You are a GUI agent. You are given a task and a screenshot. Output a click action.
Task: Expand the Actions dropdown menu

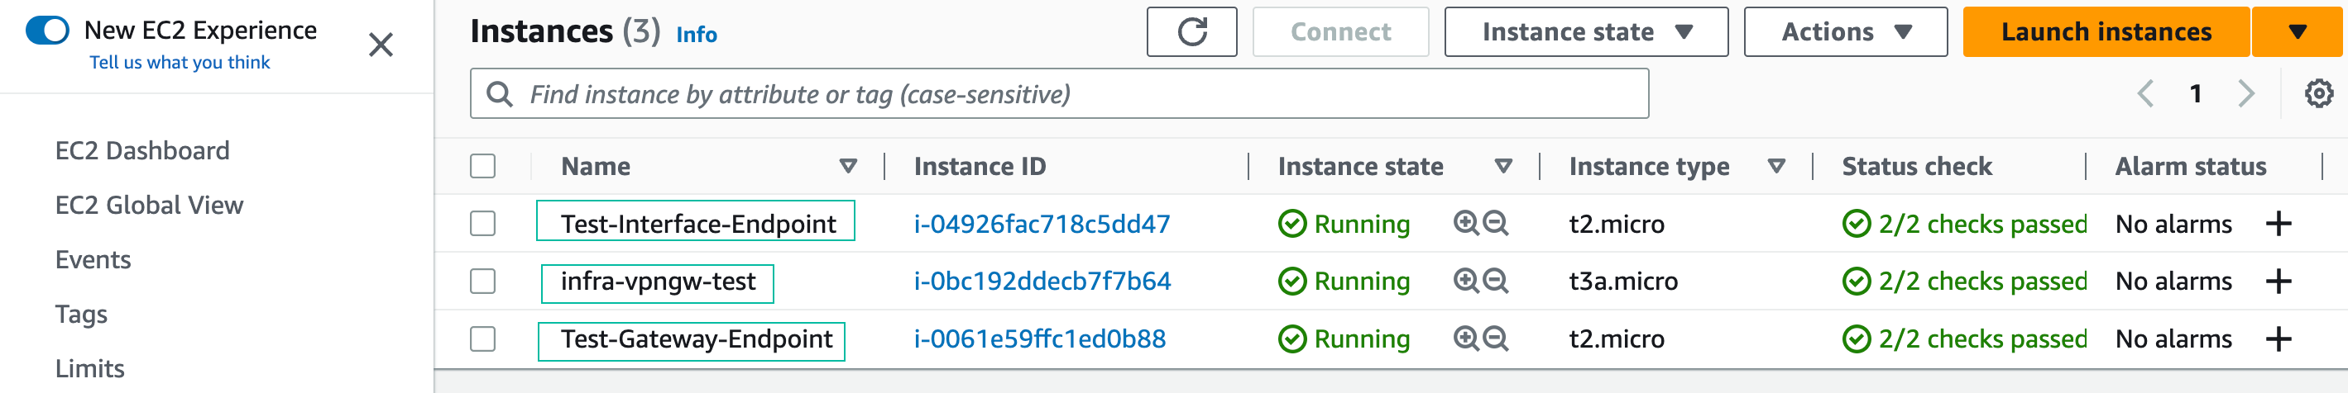pyautogui.click(x=1845, y=32)
